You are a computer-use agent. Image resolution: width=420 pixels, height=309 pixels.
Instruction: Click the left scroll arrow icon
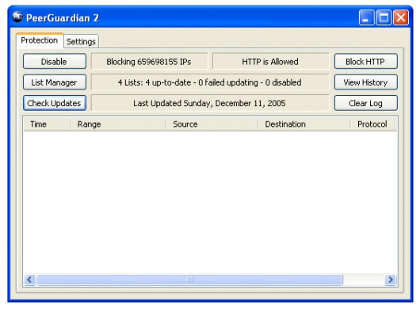click(x=29, y=280)
